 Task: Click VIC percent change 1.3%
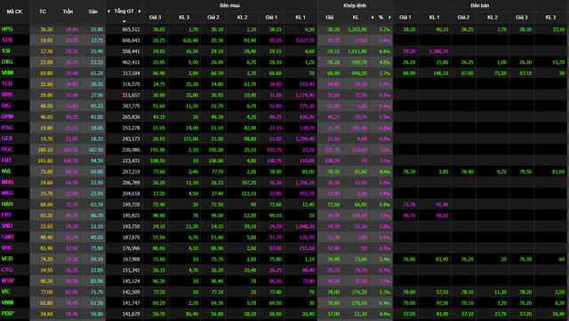tap(385, 292)
